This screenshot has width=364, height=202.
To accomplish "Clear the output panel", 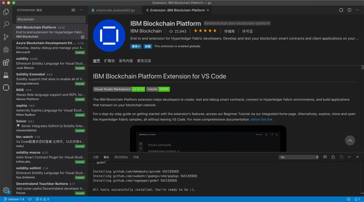I will [325, 157].
